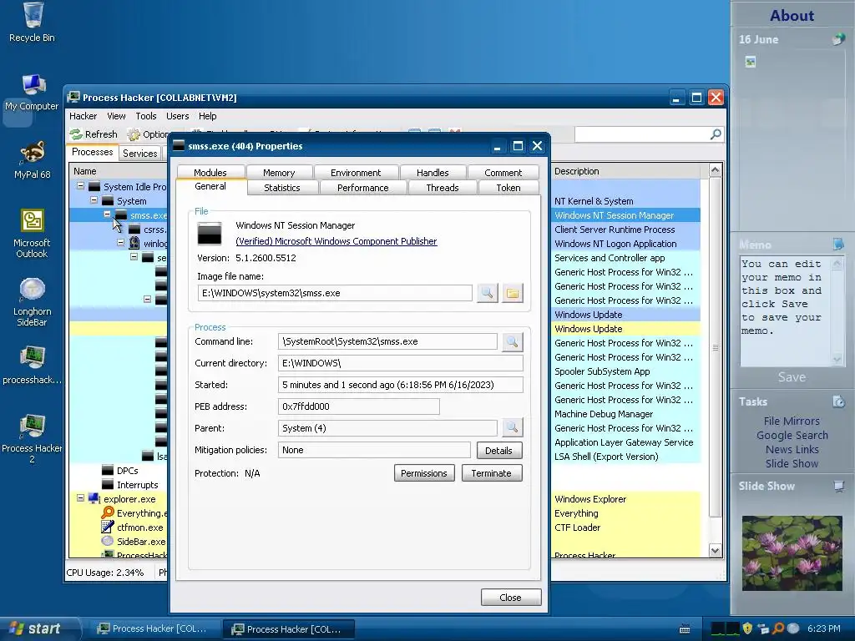Switch to Modules tab
Screen dimensions: 855x641
point(210,172)
